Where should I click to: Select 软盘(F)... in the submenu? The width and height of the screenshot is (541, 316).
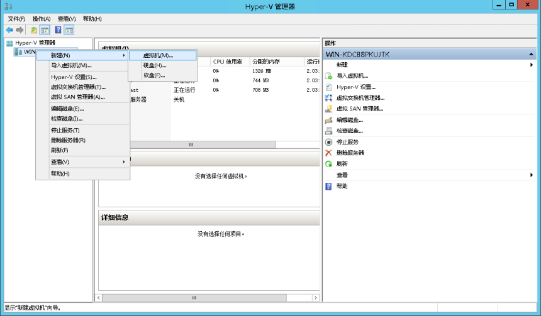tap(163, 75)
